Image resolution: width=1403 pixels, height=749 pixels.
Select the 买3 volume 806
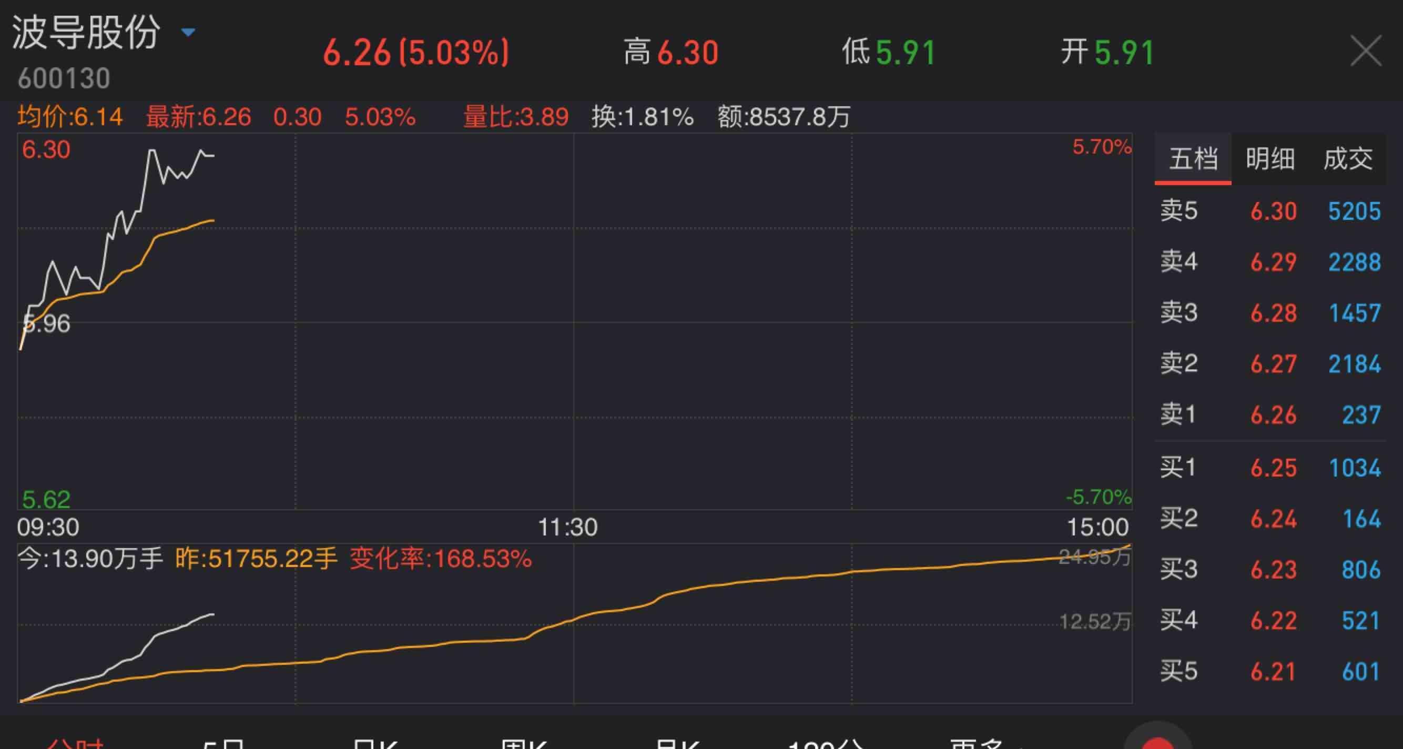tap(1361, 570)
